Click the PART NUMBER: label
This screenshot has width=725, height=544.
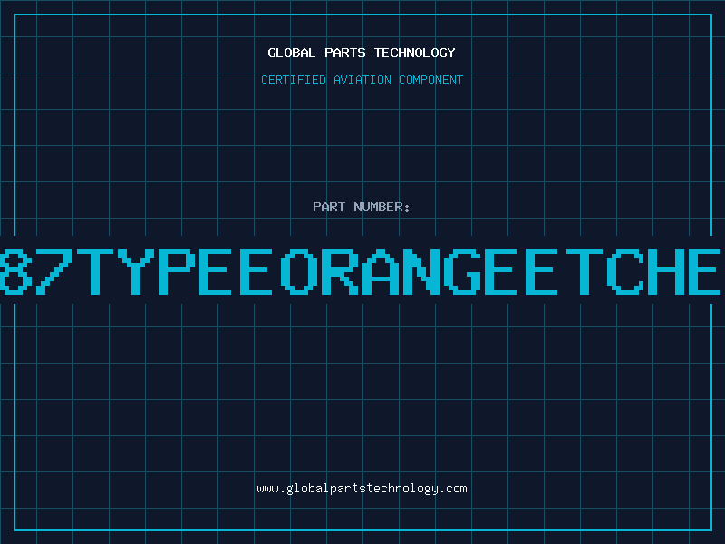362,207
